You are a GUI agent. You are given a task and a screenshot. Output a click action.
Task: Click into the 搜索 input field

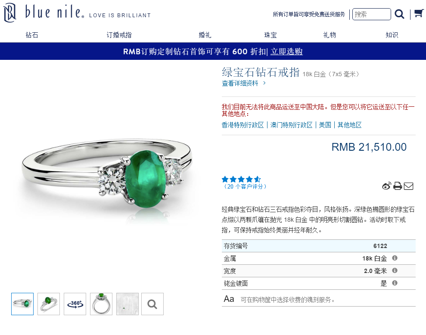[x=371, y=14]
